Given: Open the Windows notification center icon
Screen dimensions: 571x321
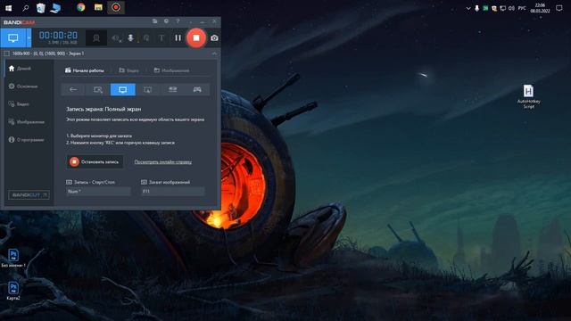Looking at the screenshot, I should click(x=559, y=8).
